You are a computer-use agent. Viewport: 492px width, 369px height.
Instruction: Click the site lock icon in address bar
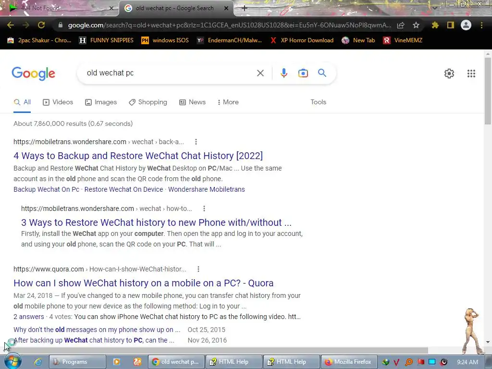click(61, 25)
